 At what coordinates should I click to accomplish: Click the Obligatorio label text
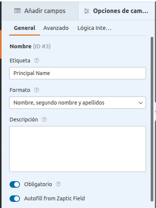(x=38, y=184)
